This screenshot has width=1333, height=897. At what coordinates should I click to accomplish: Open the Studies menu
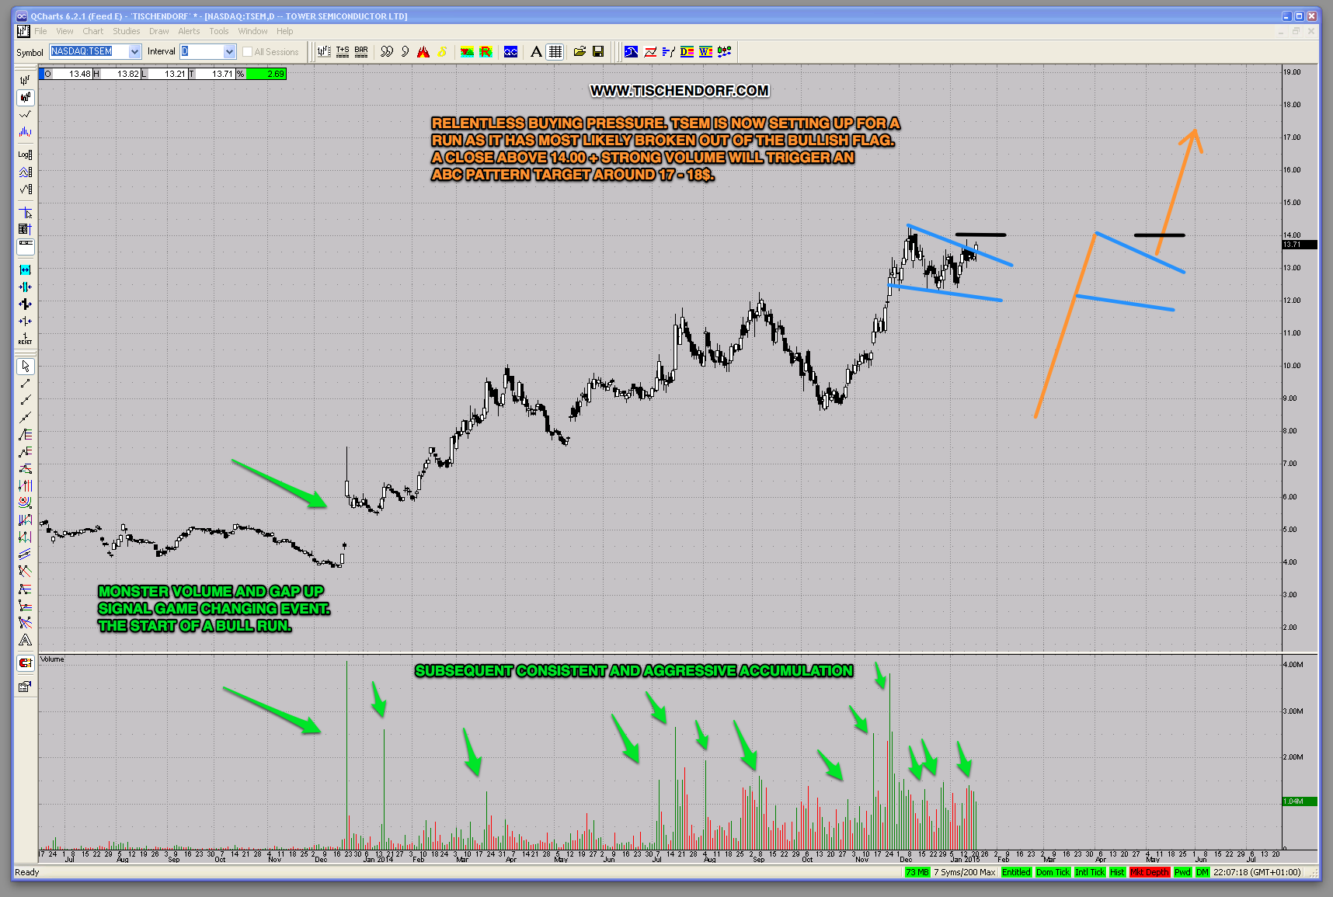[x=126, y=31]
